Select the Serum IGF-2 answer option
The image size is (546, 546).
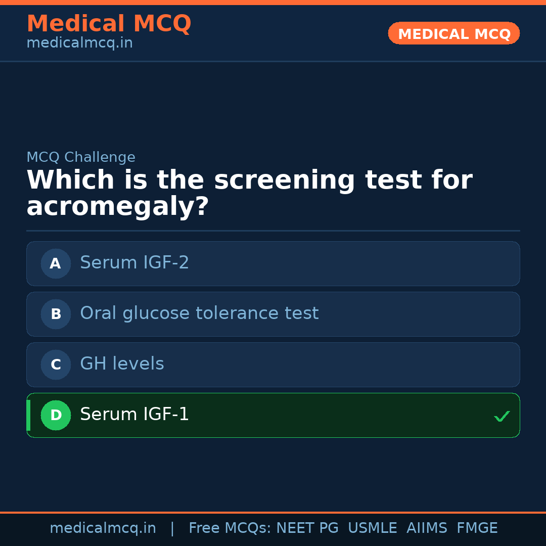point(273,263)
